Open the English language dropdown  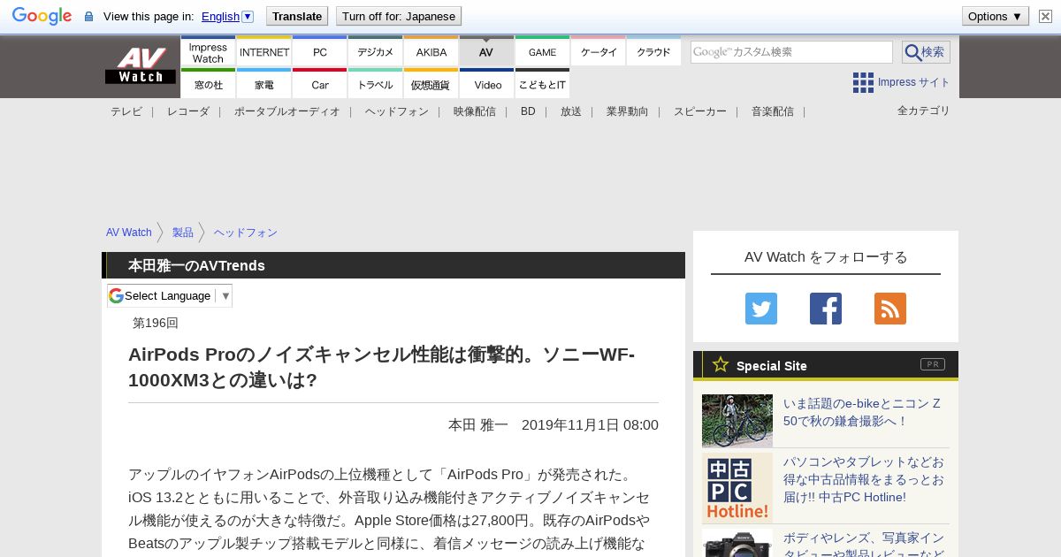tap(227, 16)
